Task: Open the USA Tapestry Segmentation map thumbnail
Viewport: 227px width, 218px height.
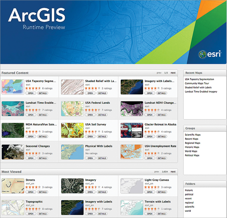Action: click(x=13, y=87)
